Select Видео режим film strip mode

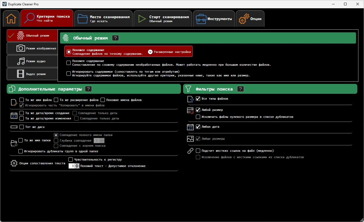(32, 74)
